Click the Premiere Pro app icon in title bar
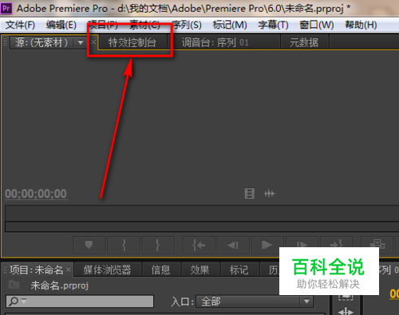399x315 pixels. (x=6, y=8)
